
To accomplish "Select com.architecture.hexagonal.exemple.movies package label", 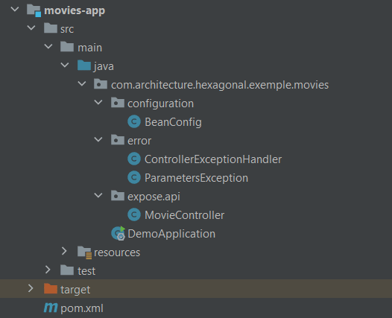I will [220, 85].
